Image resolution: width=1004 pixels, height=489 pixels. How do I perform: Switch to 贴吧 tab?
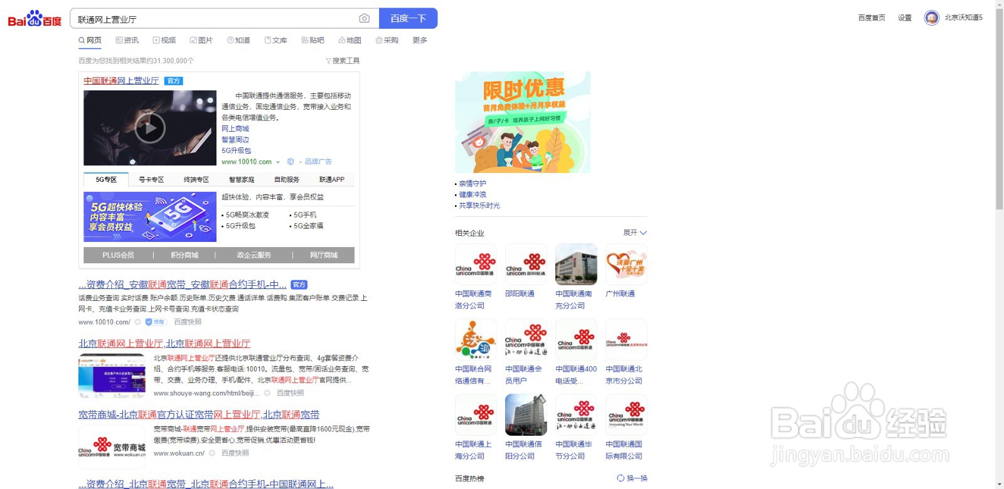tap(312, 40)
